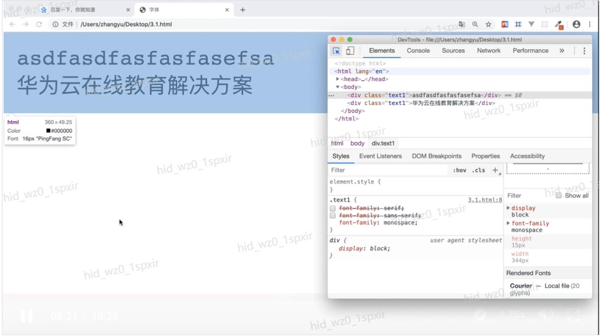Enable the font-family: serif checkbox
This screenshot has height=336, width=611.
[333, 208]
